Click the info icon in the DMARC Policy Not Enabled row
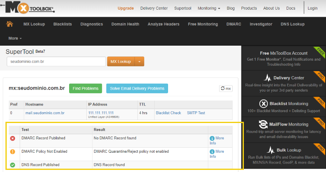This screenshot has height=172, width=326. 212,151
